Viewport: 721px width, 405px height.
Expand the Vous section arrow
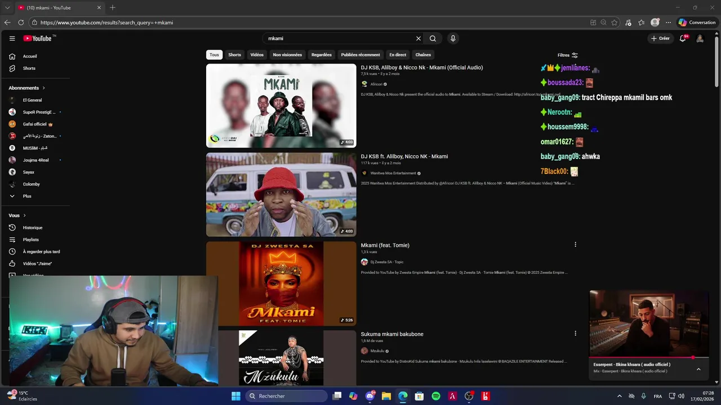pyautogui.click(x=24, y=215)
